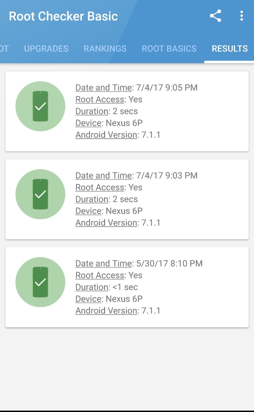Image resolution: width=254 pixels, height=412 pixels.
Task: Tap the share icon in the toolbar
Action: [x=215, y=16]
